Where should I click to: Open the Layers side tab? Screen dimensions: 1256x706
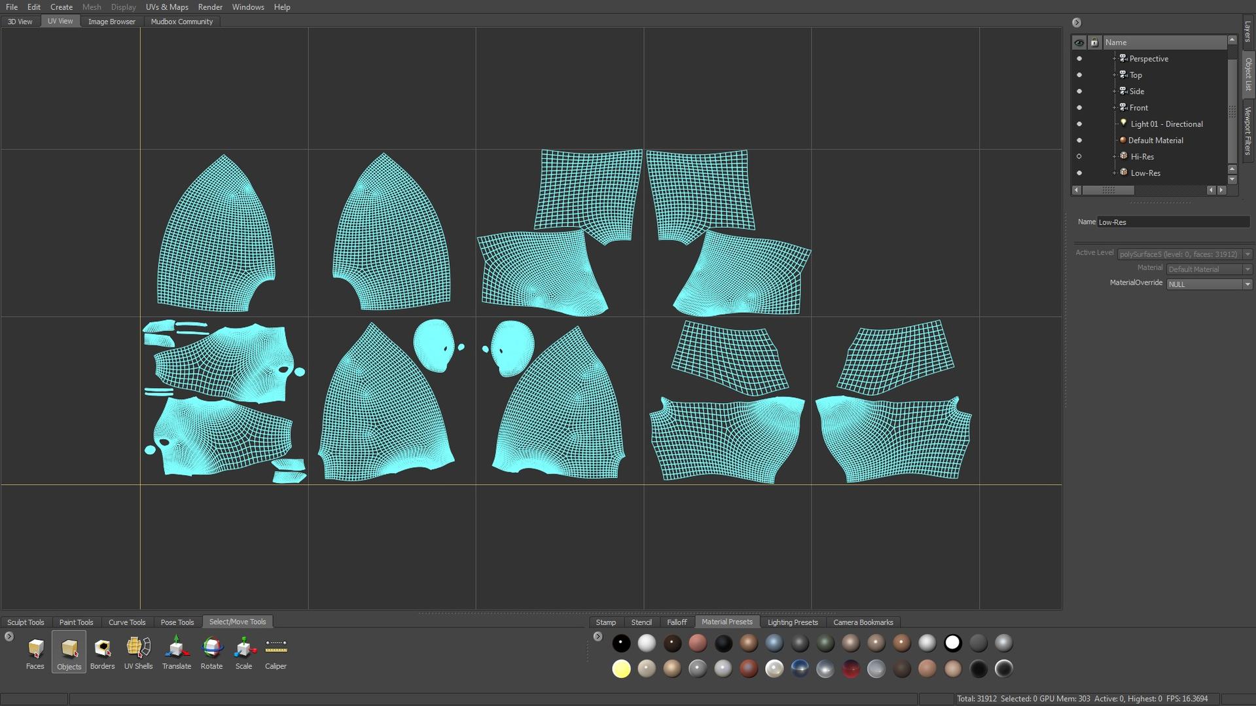click(x=1248, y=31)
